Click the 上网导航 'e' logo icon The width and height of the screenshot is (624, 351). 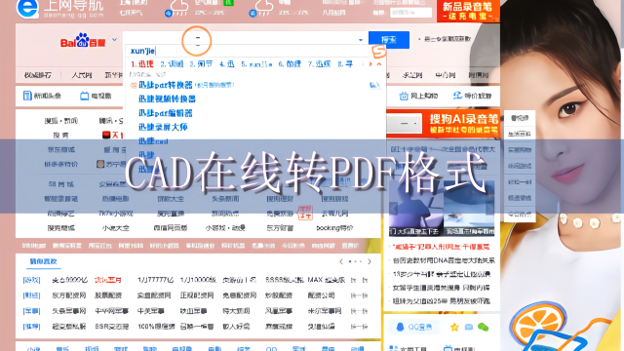pyautogui.click(x=27, y=8)
